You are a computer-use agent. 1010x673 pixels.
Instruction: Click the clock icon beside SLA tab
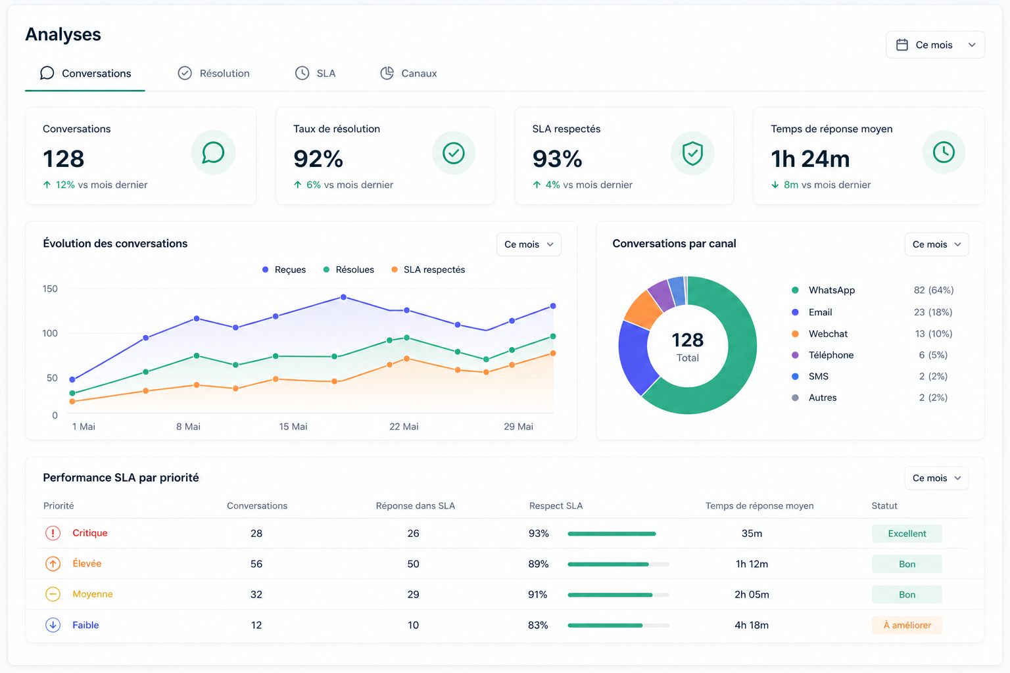(302, 73)
